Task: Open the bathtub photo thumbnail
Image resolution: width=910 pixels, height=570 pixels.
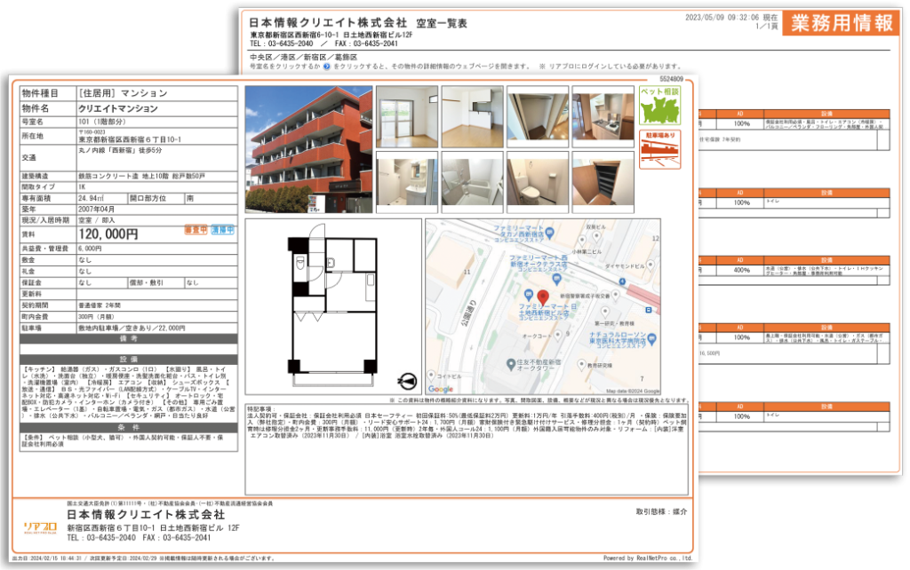Action: (473, 182)
